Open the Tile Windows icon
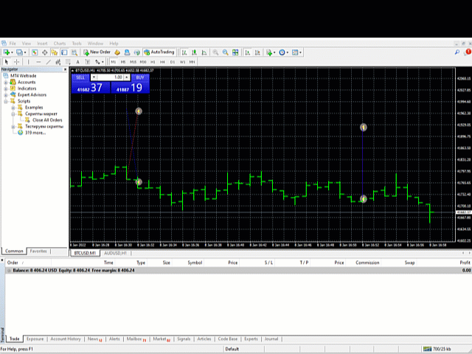472x354 pixels. pos(235,52)
